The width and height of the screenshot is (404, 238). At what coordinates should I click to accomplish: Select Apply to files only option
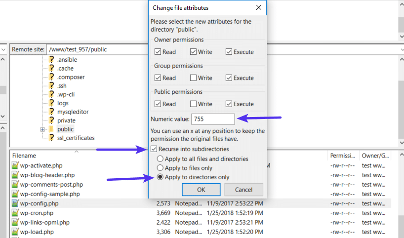[161, 168]
